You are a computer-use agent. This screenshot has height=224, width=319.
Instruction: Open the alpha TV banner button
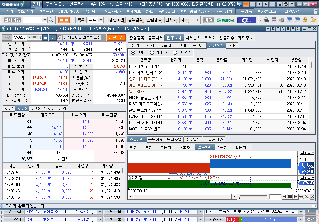(x=247, y=20)
